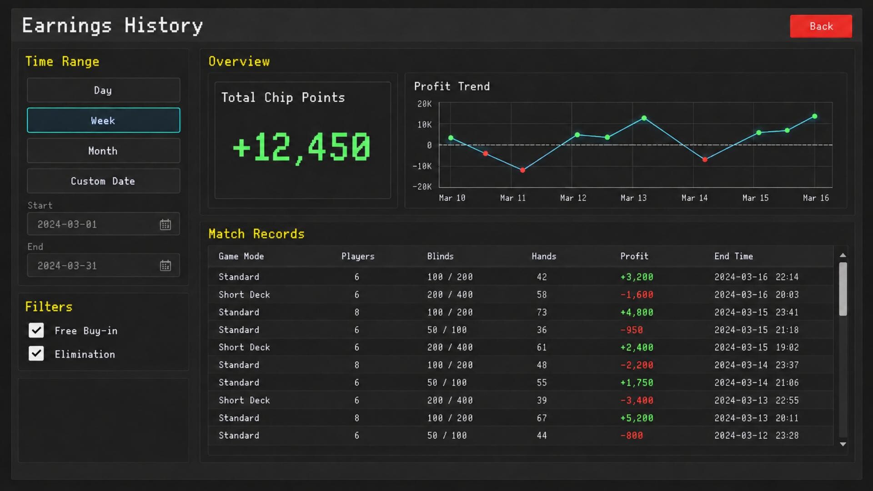The height and width of the screenshot is (491, 873).
Task: Sort by the End Time column header
Action: tap(733, 256)
